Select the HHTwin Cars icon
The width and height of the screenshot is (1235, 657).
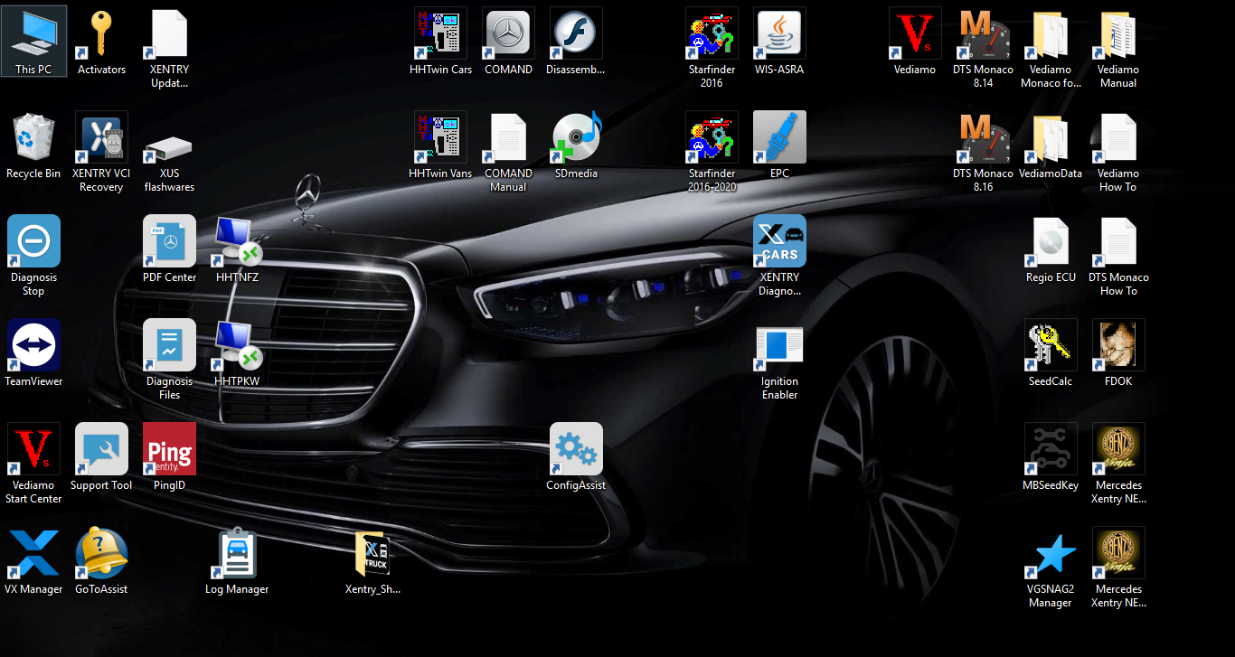440,33
